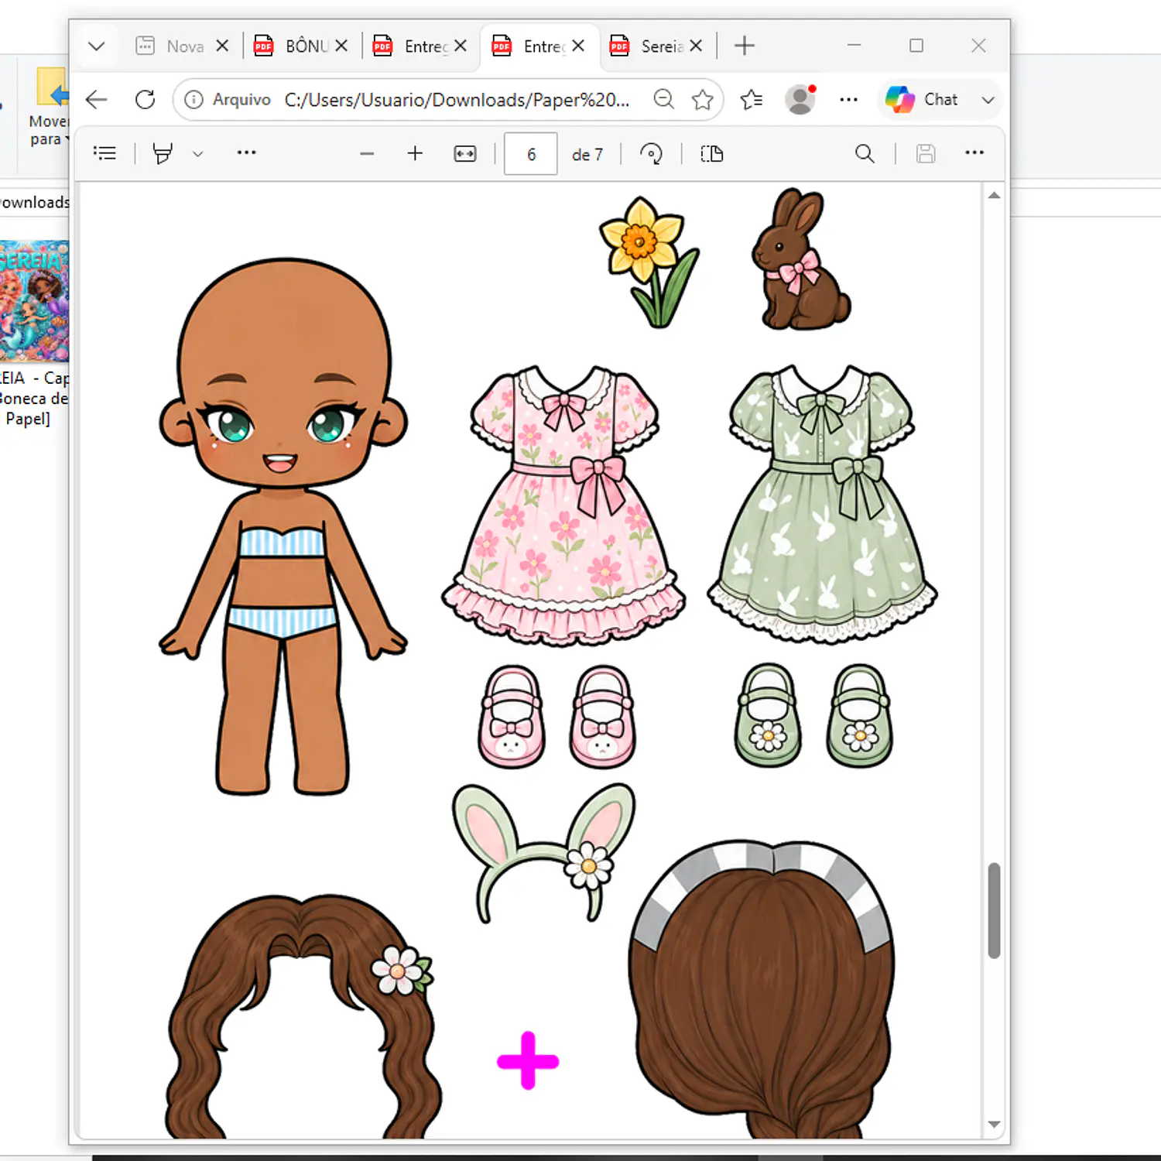1161x1161 pixels.
Task: Click the vertical scrollbar thumb
Action: point(995,911)
